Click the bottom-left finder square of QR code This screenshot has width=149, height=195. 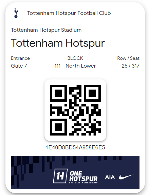(x=58, y=127)
